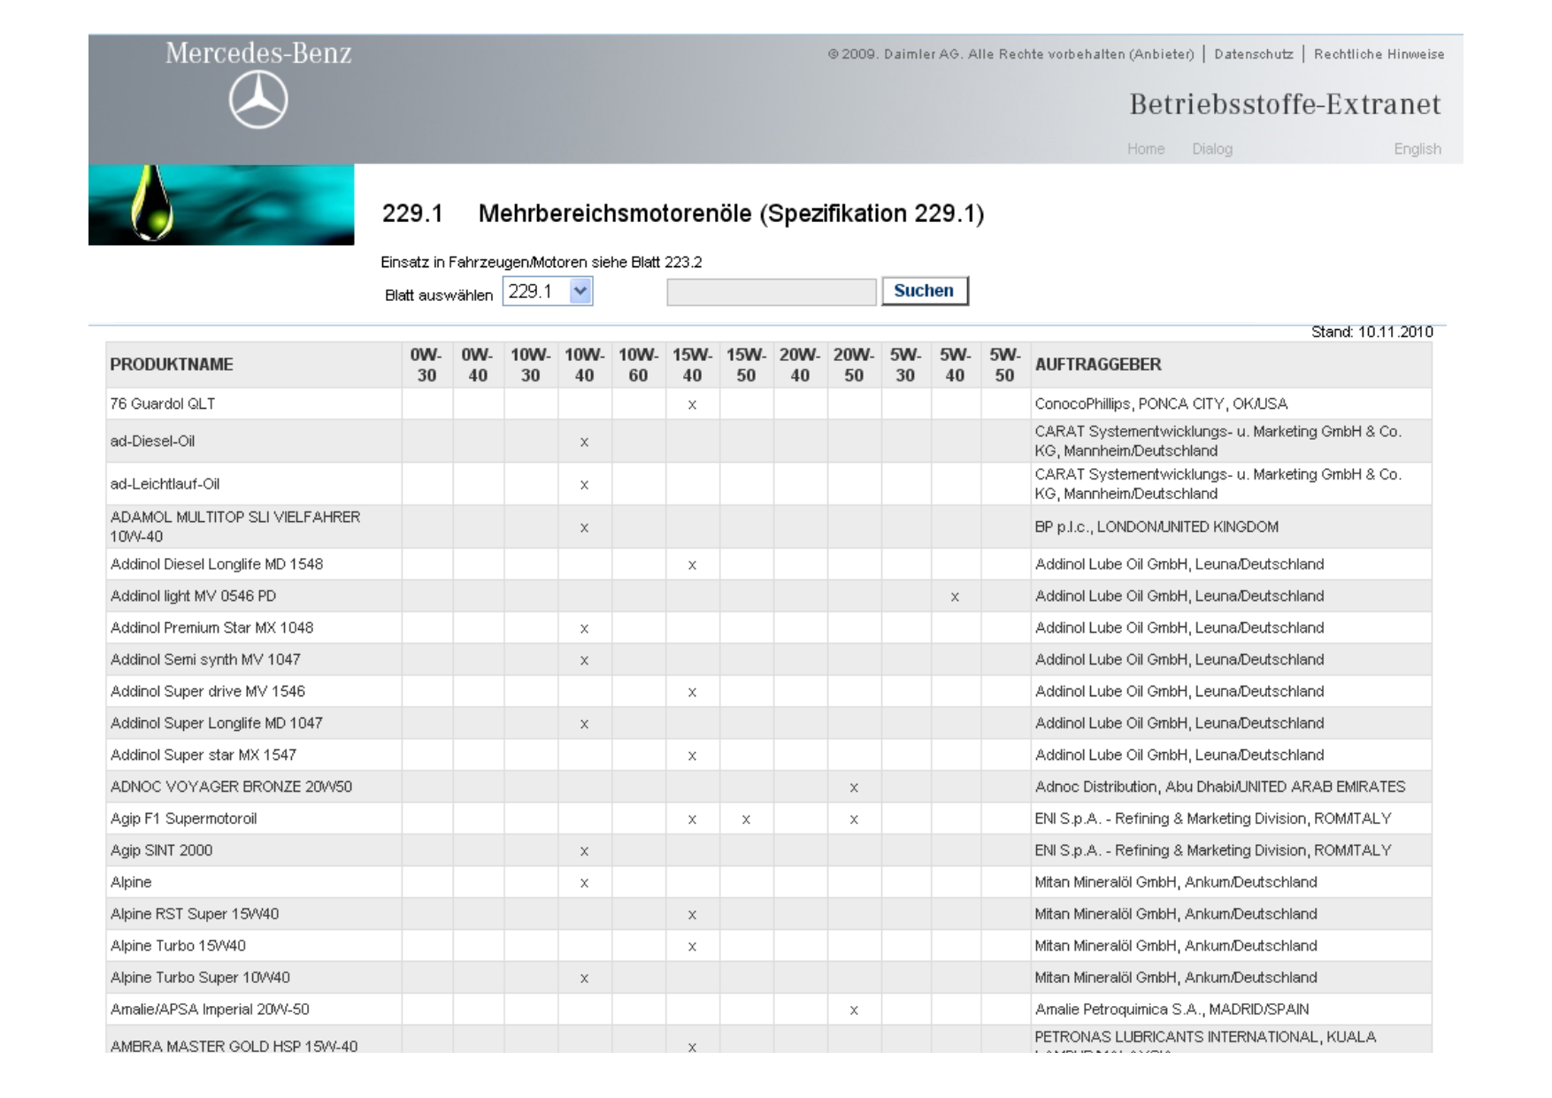Switch language to English

[1418, 149]
